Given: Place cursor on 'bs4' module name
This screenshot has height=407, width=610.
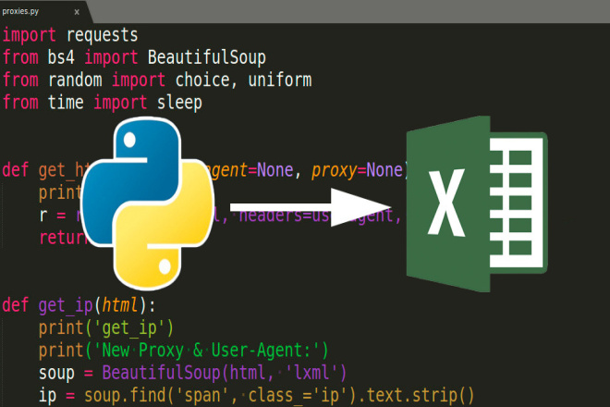Looking at the screenshot, I should 61,57.
